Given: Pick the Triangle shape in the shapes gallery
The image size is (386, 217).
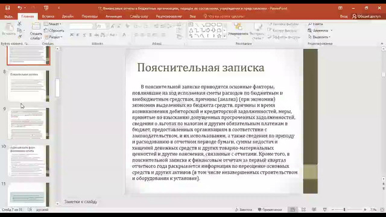Looking at the screenshot, I should tap(191, 31).
